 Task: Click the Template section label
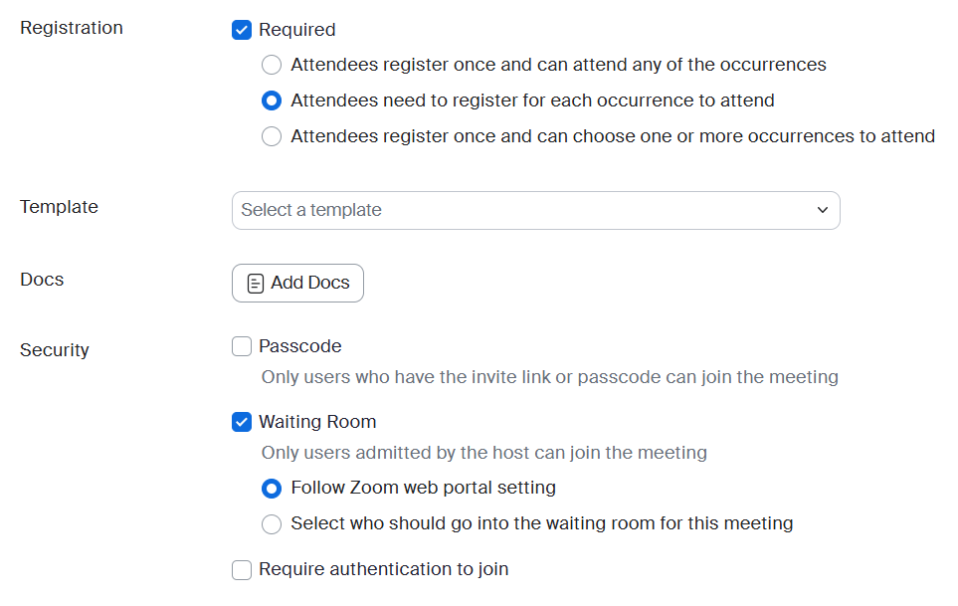pos(59,207)
